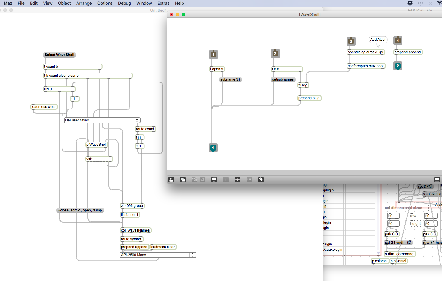Viewport: 442px width, 281px height.
Task: Toggle presentation mode in the WaveShell toolbar
Action: coord(214,180)
